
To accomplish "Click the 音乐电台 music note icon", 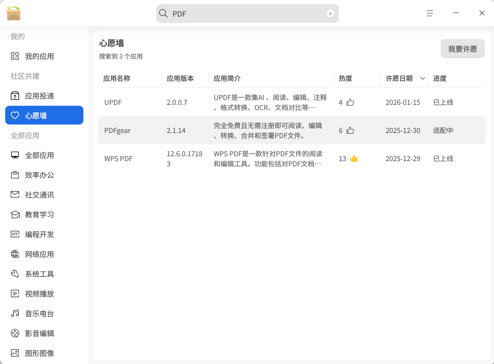I will tap(15, 314).
